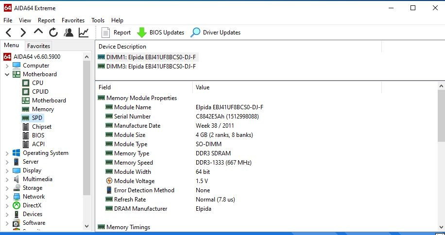Expand the Multimedia node
This screenshot has height=235, width=445.
[7, 180]
